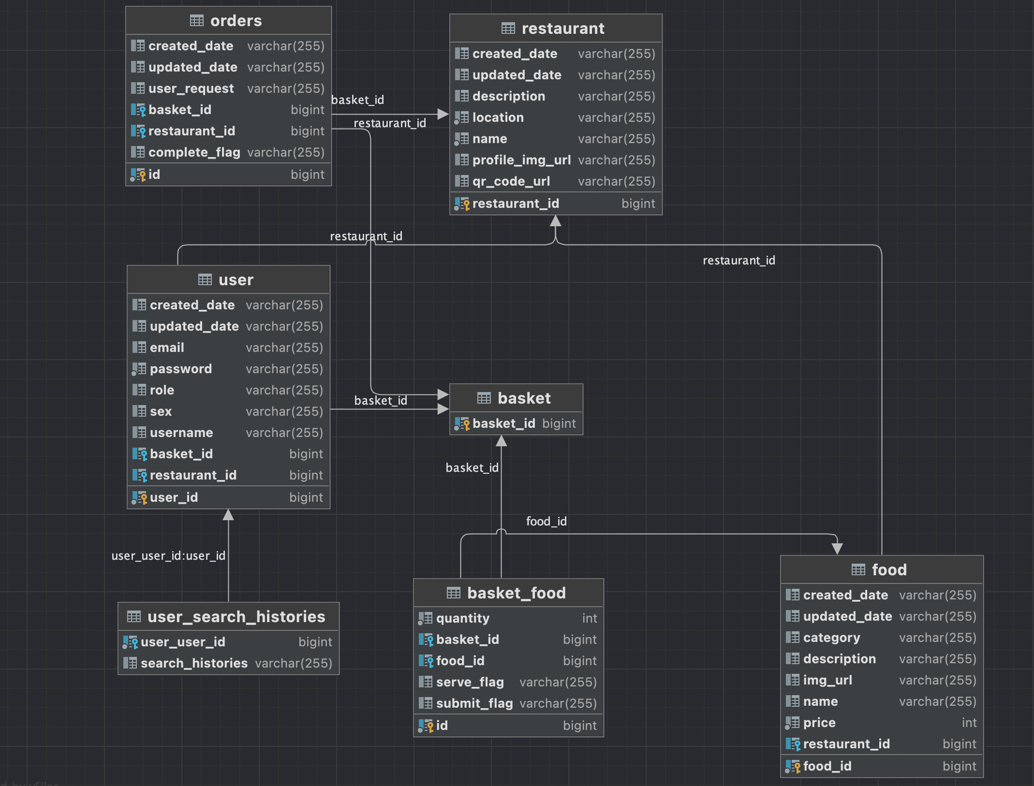Select the quantity column in basket_food
The width and height of the screenshot is (1034, 786).
[462, 618]
